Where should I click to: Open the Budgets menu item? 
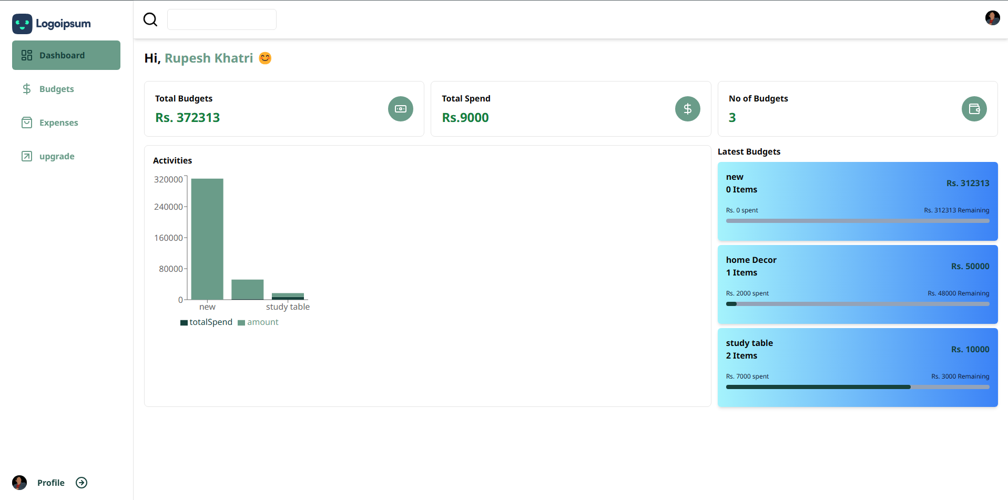coord(66,89)
